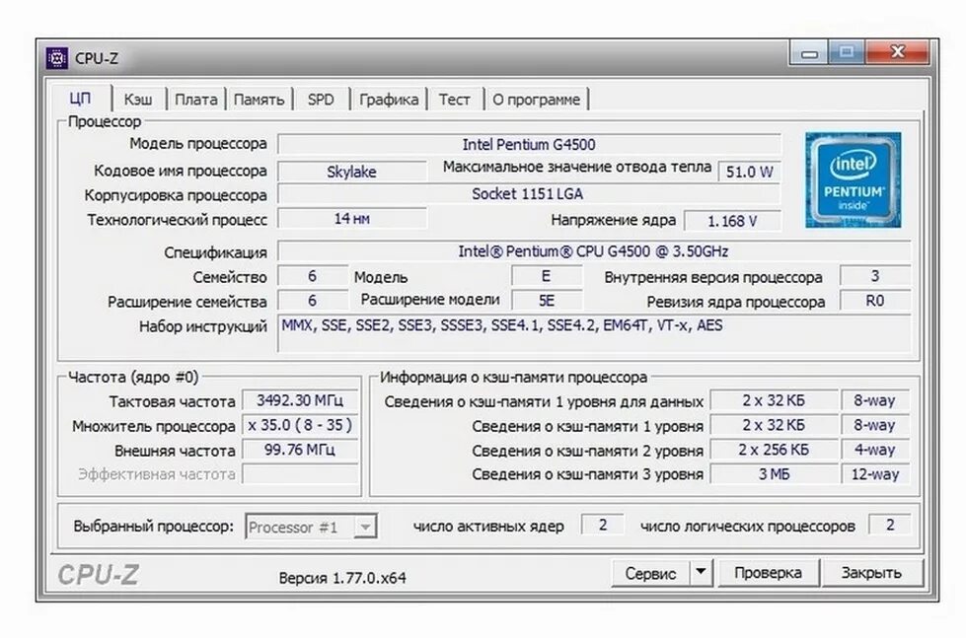
Task: Go to the SPD tab
Action: tap(321, 100)
